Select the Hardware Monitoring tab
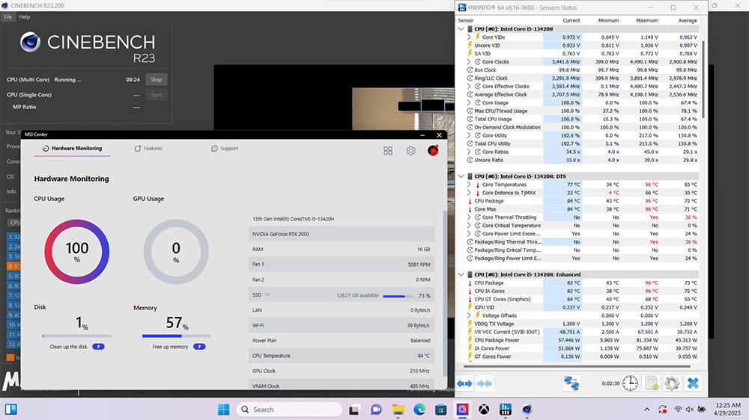This screenshot has width=749, height=420. (72, 148)
